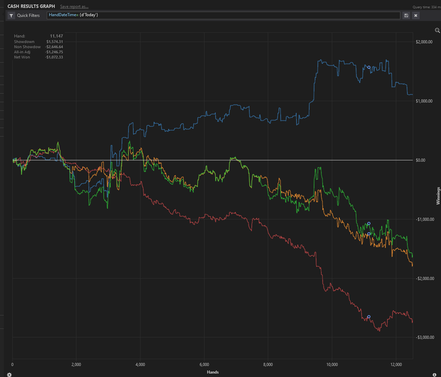Zoom out the graph with the magnifier icon
This screenshot has height=377, width=441.
point(437,30)
